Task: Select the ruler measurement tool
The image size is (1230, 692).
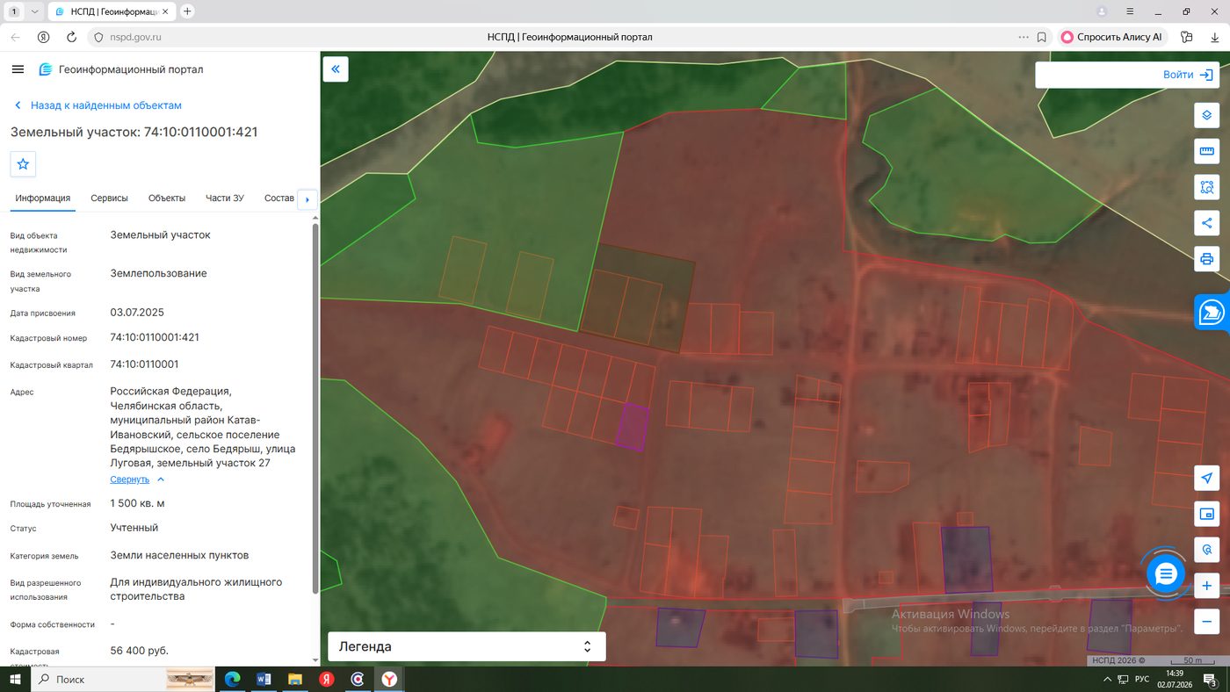Action: click(1207, 151)
